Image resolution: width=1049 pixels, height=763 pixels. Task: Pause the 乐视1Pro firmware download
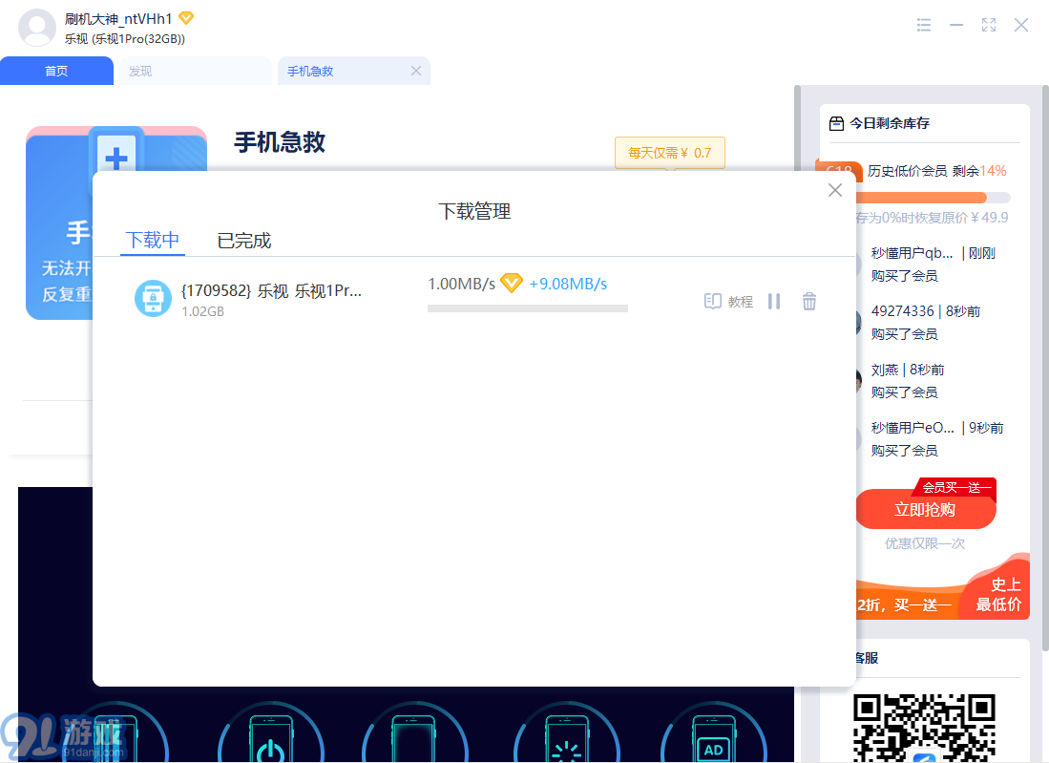774,301
